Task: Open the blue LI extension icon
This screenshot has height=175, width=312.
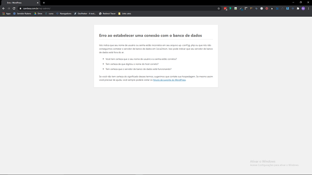Action: pyautogui.click(x=288, y=9)
